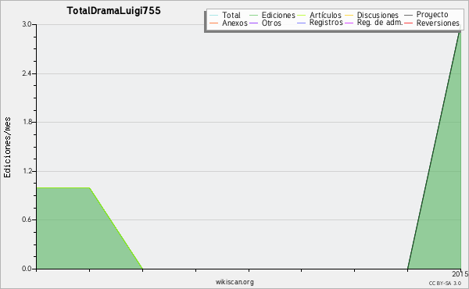469x289 pixels.
Task: Click the 2.4 y-axis value
Action: click(27, 73)
